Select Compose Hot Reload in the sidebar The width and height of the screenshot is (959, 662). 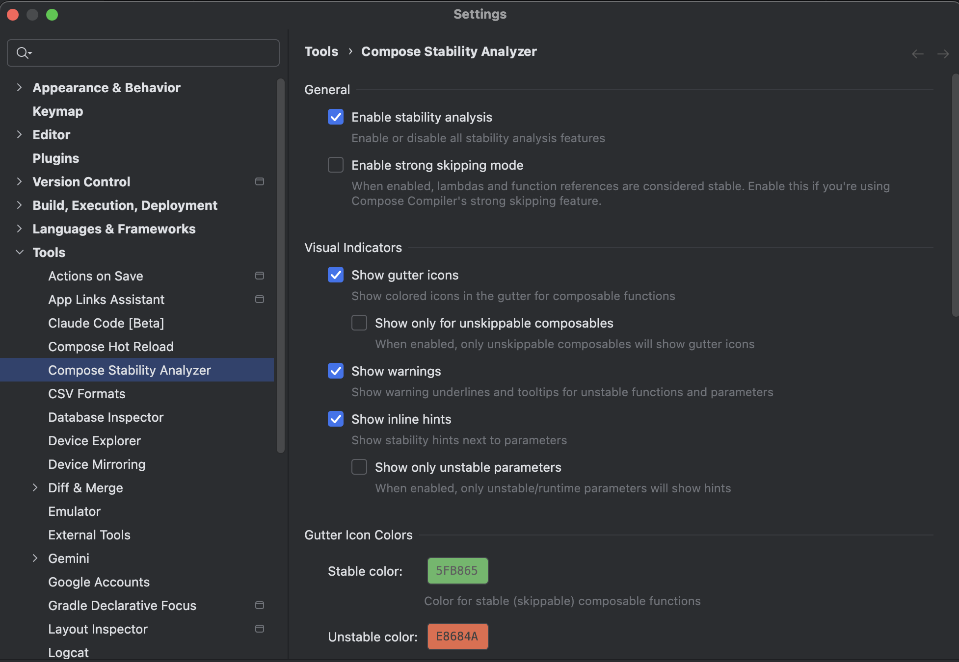coord(110,347)
